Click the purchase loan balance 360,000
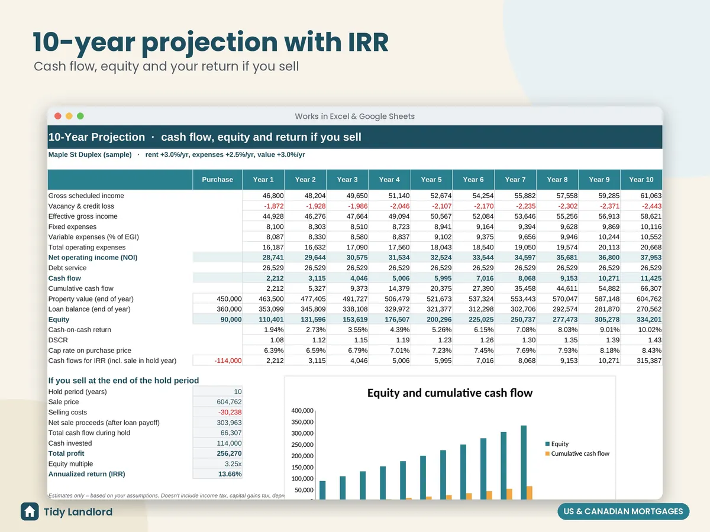Image resolution: width=710 pixels, height=532 pixels. [x=218, y=309]
